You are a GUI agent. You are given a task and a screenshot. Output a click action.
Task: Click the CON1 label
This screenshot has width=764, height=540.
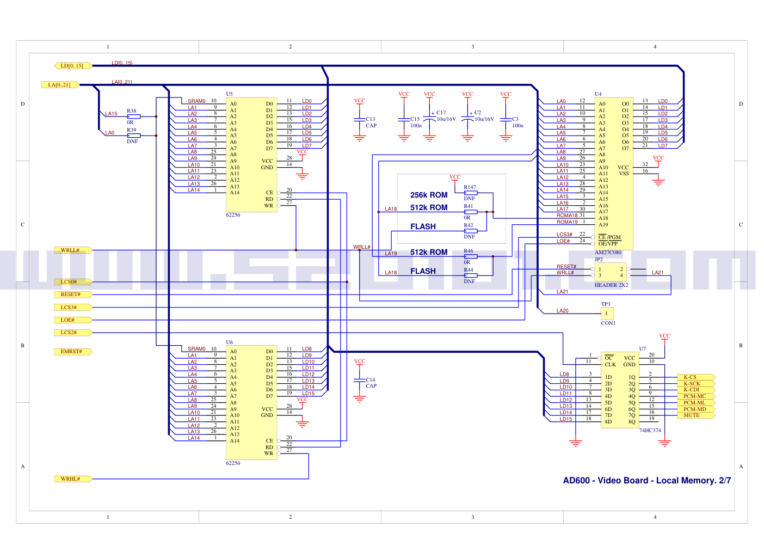click(x=608, y=323)
